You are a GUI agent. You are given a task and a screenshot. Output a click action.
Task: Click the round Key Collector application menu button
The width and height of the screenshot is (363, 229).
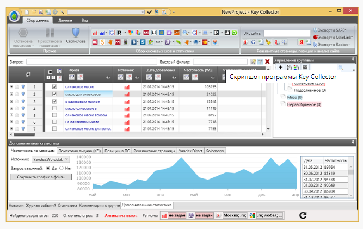tap(14, 16)
